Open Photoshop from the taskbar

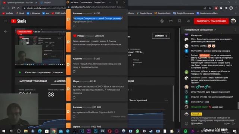[96, 131]
